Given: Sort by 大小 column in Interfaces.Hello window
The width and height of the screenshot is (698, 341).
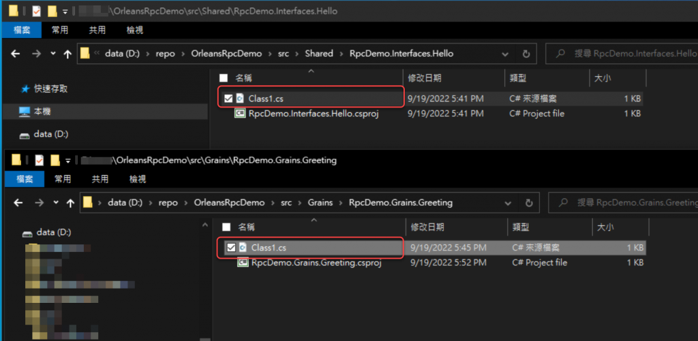Looking at the screenshot, I should coord(603,78).
